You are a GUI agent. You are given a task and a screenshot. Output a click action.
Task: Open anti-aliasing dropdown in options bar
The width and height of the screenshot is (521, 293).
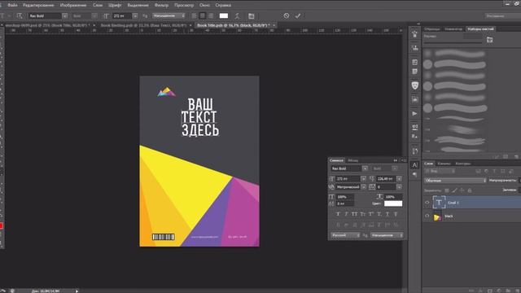[x=169, y=16]
